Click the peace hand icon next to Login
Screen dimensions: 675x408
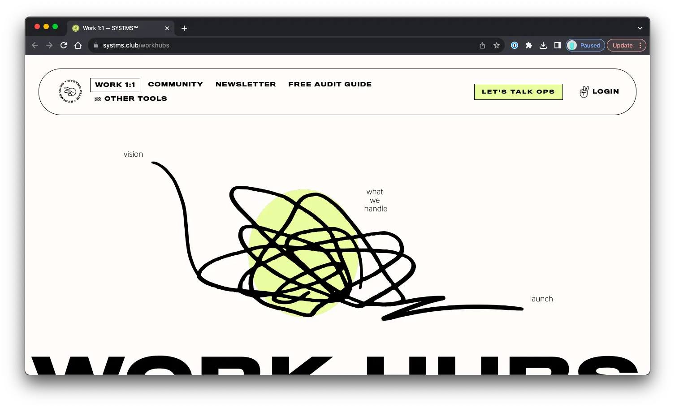click(584, 91)
